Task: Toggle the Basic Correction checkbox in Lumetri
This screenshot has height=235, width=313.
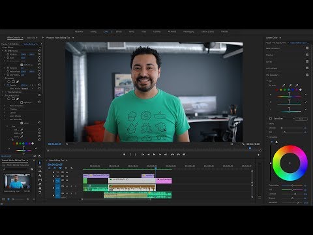Action: point(307,48)
